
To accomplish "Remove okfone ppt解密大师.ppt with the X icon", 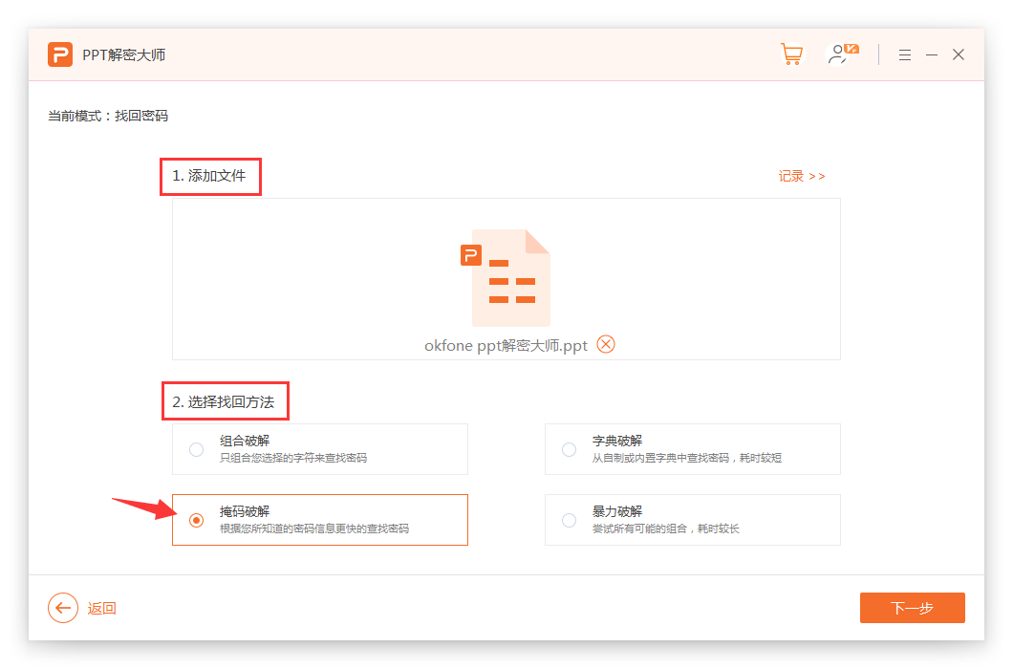I will (x=605, y=344).
